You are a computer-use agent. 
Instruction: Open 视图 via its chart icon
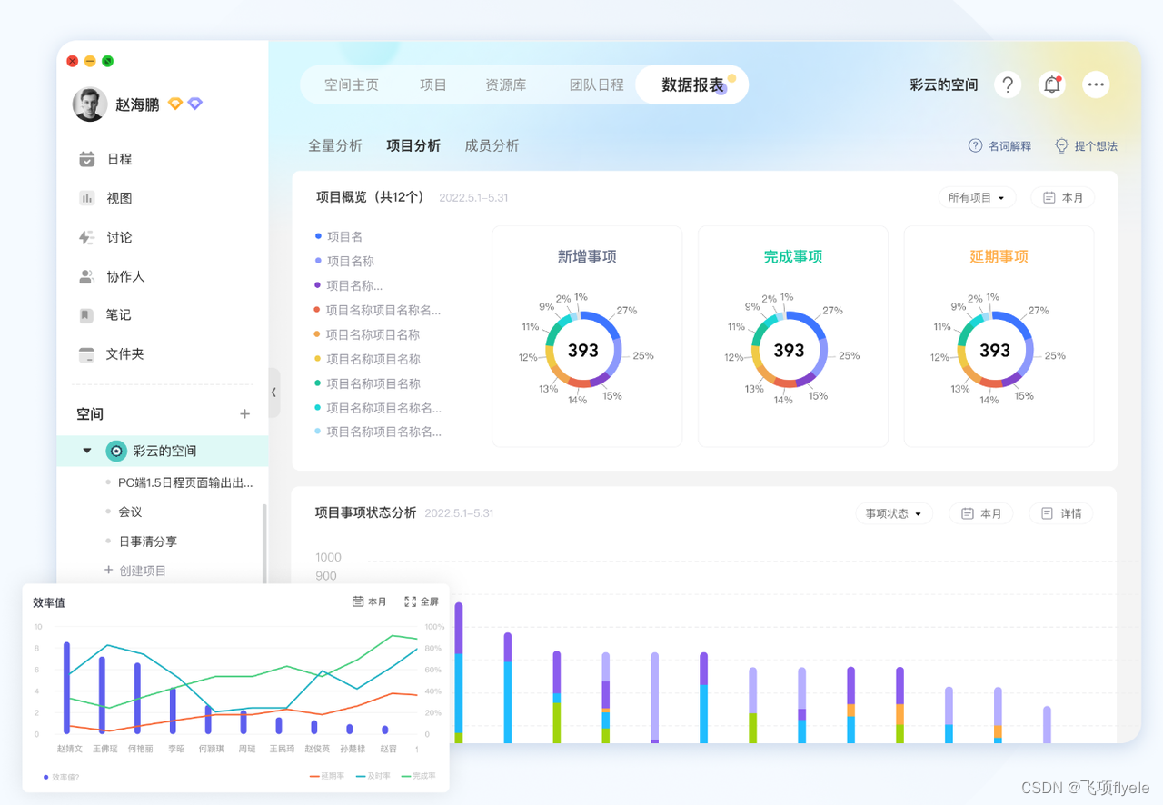[87, 198]
